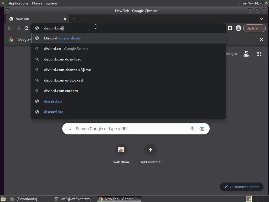This screenshot has width=269, height=202.
Task: Click the Google Chrome logo in the infobar
Action: [x=11, y=39]
